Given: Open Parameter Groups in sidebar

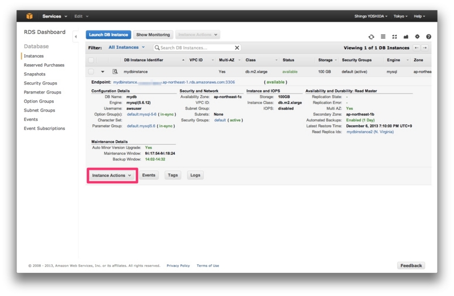Looking at the screenshot, I should [42, 92].
